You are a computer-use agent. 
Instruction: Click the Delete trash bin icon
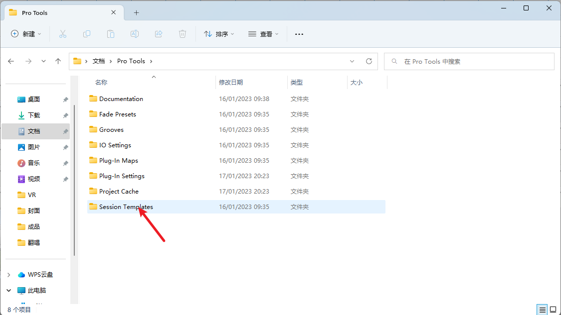[x=183, y=34]
